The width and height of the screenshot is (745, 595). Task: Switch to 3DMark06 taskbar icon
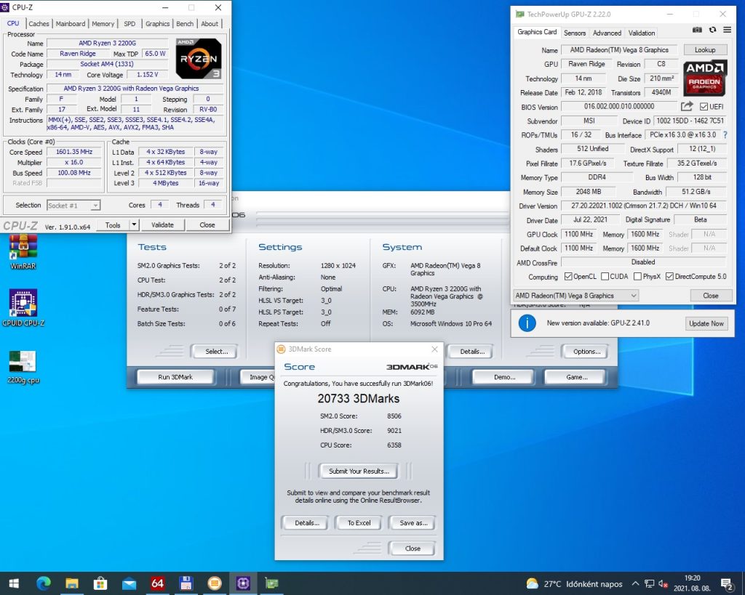[215, 583]
